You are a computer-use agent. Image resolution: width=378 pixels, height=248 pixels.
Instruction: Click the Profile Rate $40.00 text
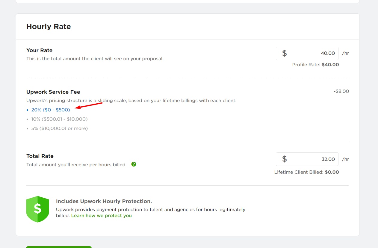click(x=315, y=65)
